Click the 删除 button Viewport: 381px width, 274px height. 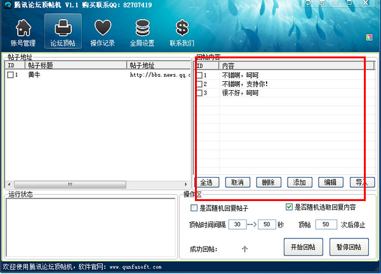(269, 182)
